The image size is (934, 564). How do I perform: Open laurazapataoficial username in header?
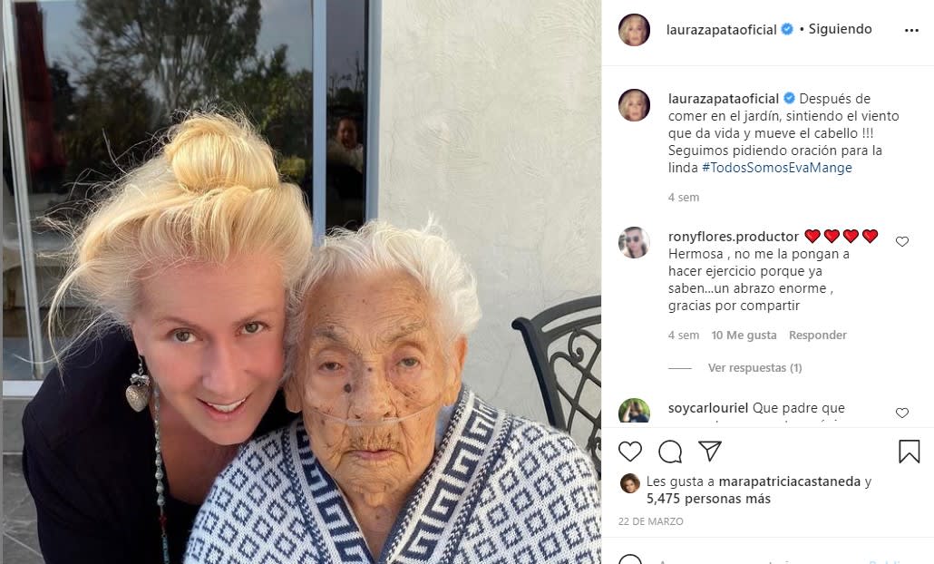pyautogui.click(x=721, y=30)
